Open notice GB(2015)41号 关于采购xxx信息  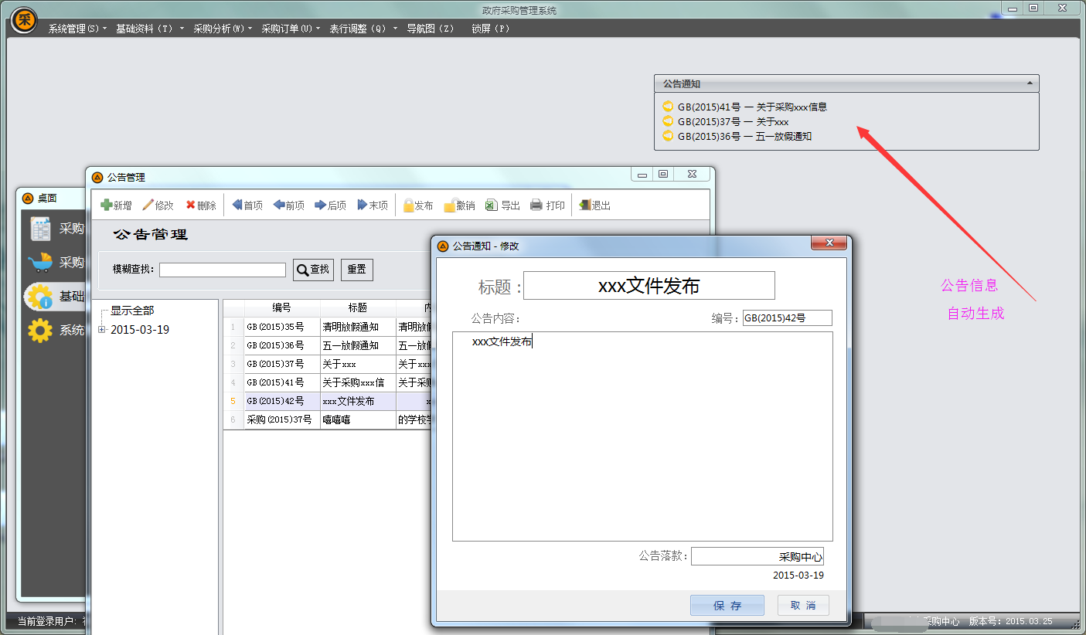click(751, 107)
